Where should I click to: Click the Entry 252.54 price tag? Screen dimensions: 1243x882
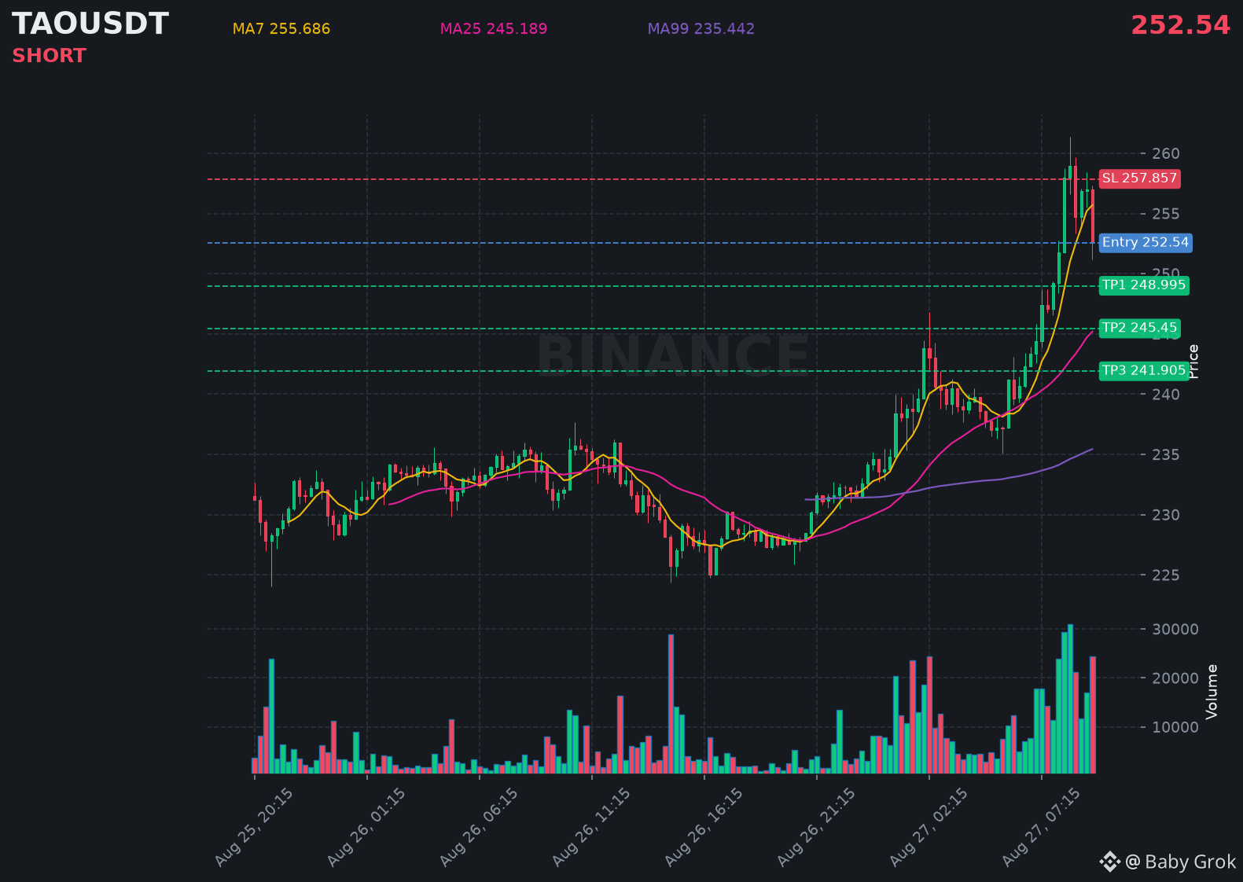[1146, 243]
